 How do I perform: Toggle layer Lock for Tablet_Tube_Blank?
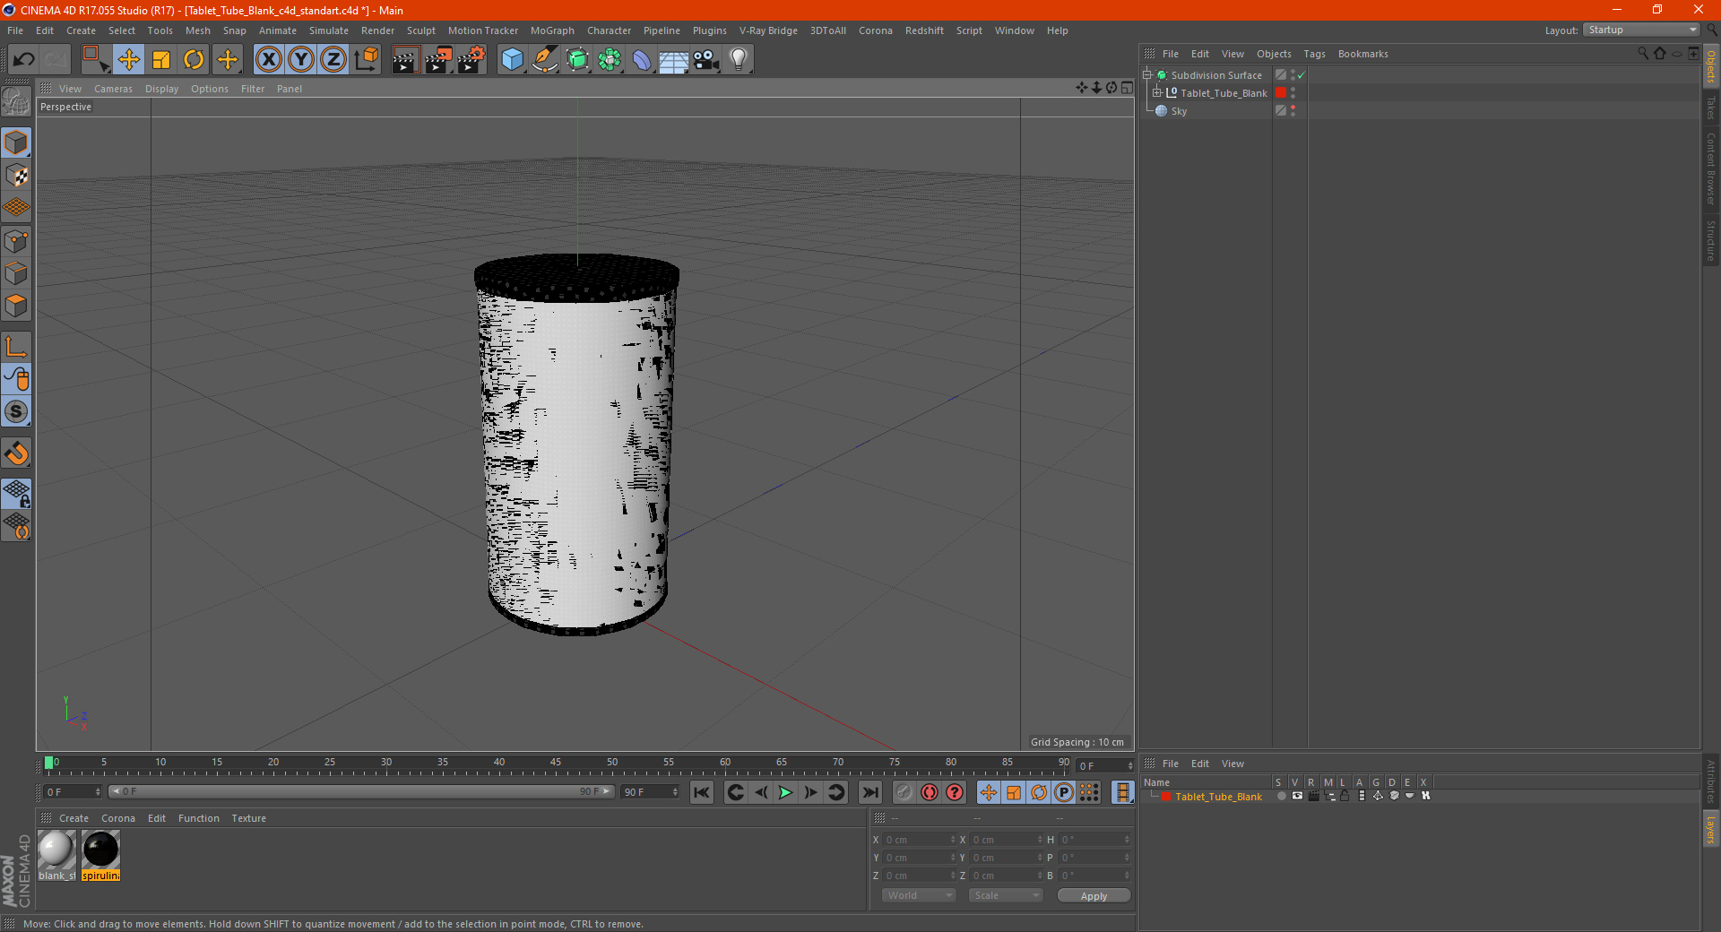pyautogui.click(x=1345, y=796)
